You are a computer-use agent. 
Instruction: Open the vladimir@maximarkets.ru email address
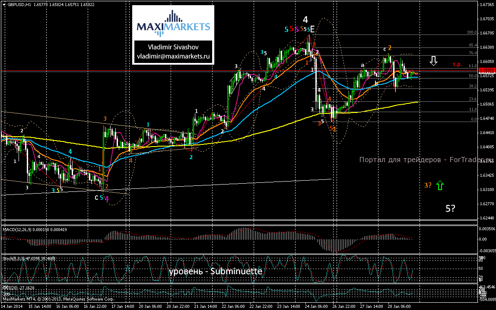point(173,56)
